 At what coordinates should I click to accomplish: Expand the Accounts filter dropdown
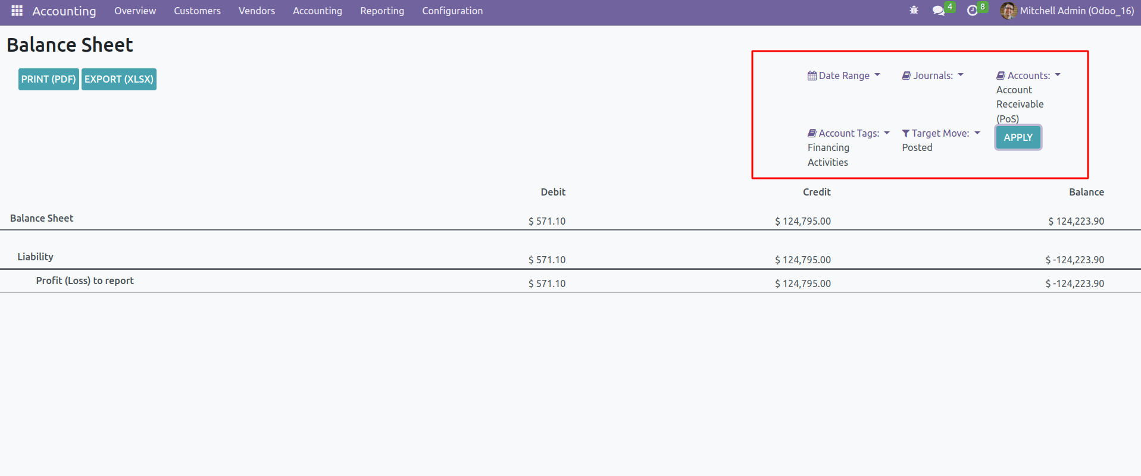tap(1057, 75)
